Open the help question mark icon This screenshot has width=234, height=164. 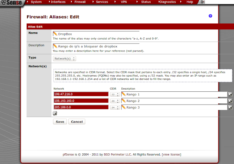coord(210,16)
